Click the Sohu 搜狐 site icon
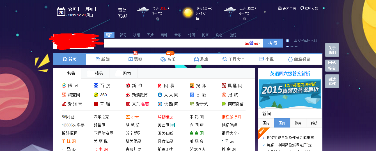Image resolution: width=376 pixels, height=151 pixels. click(x=192, y=86)
